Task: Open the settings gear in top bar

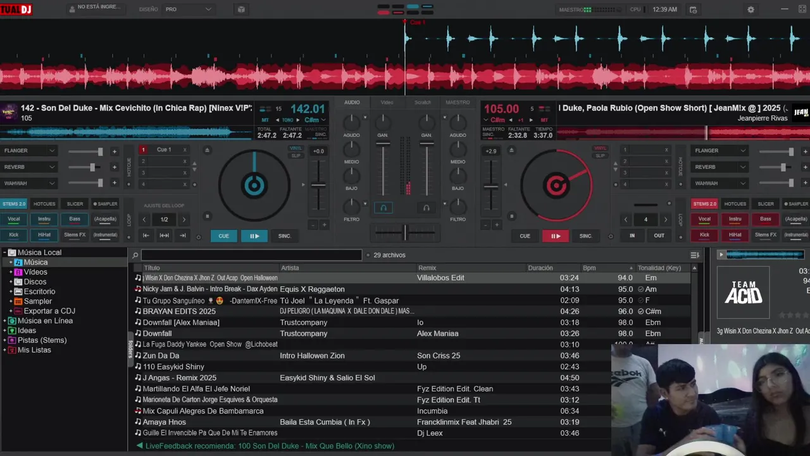Action: coord(751,9)
